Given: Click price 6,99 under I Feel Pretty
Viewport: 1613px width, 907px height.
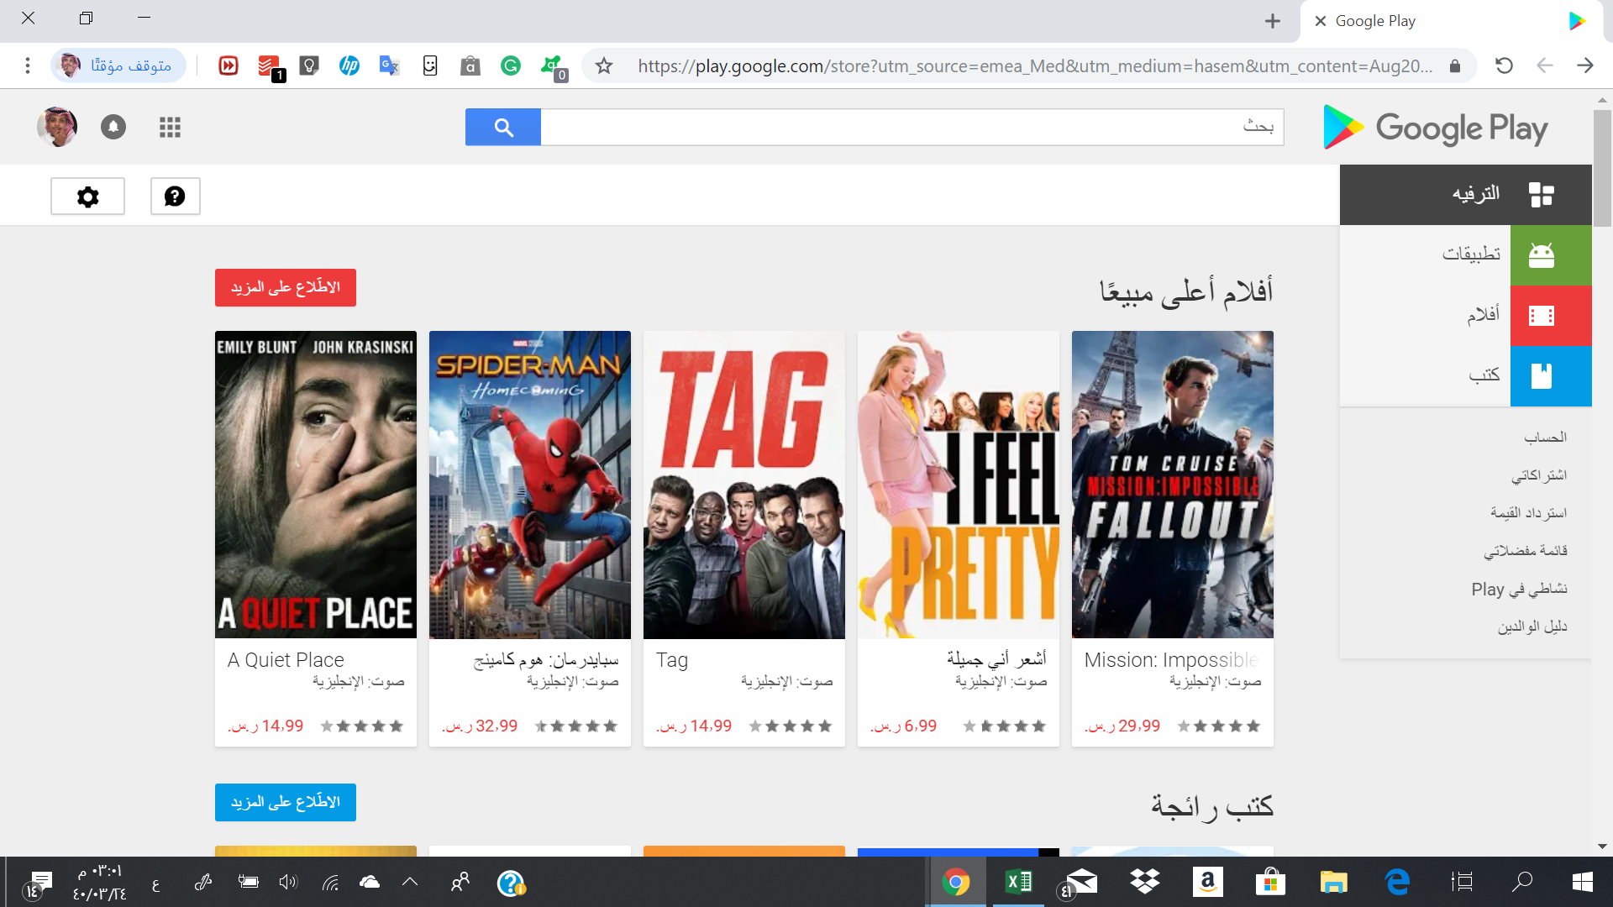Looking at the screenshot, I should pos(903,726).
